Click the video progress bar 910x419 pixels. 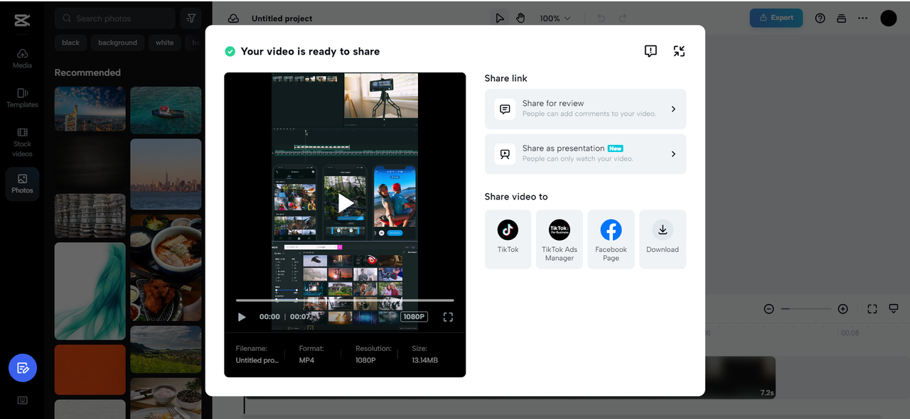point(345,300)
